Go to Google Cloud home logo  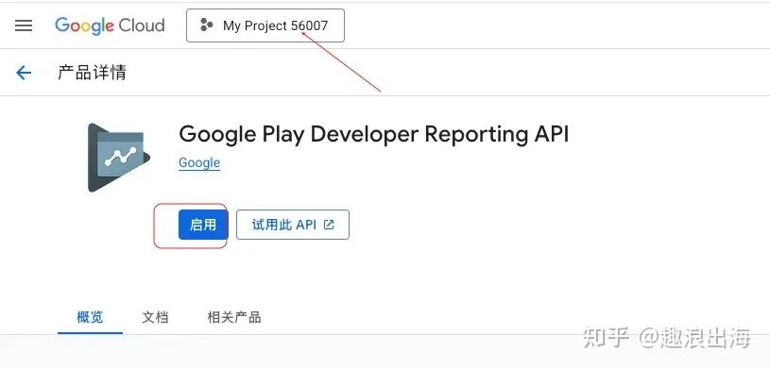110,25
